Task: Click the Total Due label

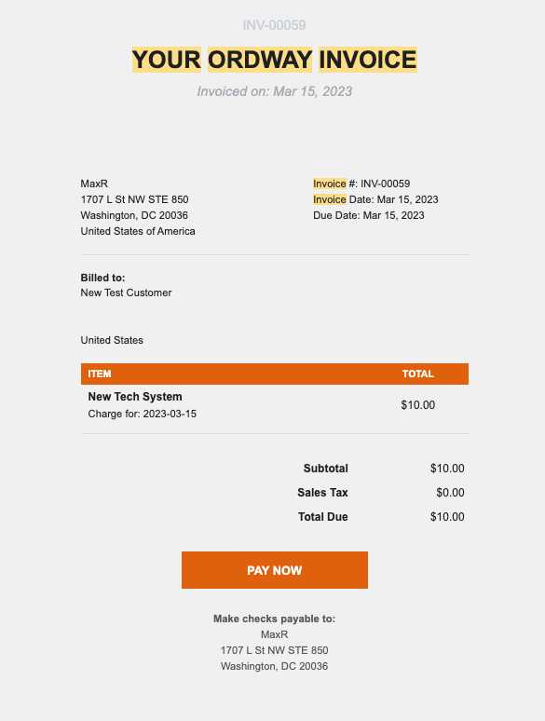Action: (323, 517)
